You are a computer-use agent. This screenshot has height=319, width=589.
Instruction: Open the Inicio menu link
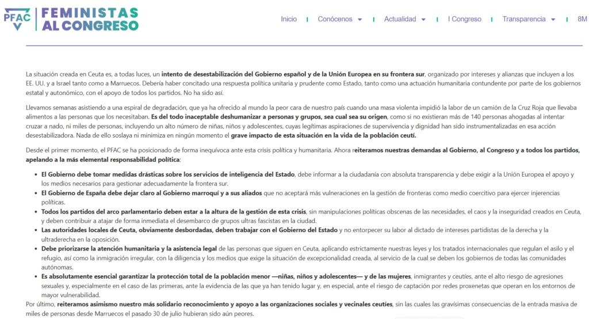[289, 19]
